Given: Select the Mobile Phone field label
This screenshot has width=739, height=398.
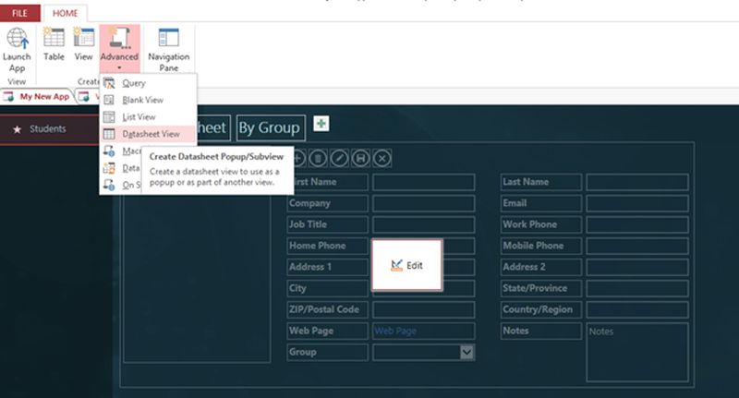Looking at the screenshot, I should (x=541, y=246).
